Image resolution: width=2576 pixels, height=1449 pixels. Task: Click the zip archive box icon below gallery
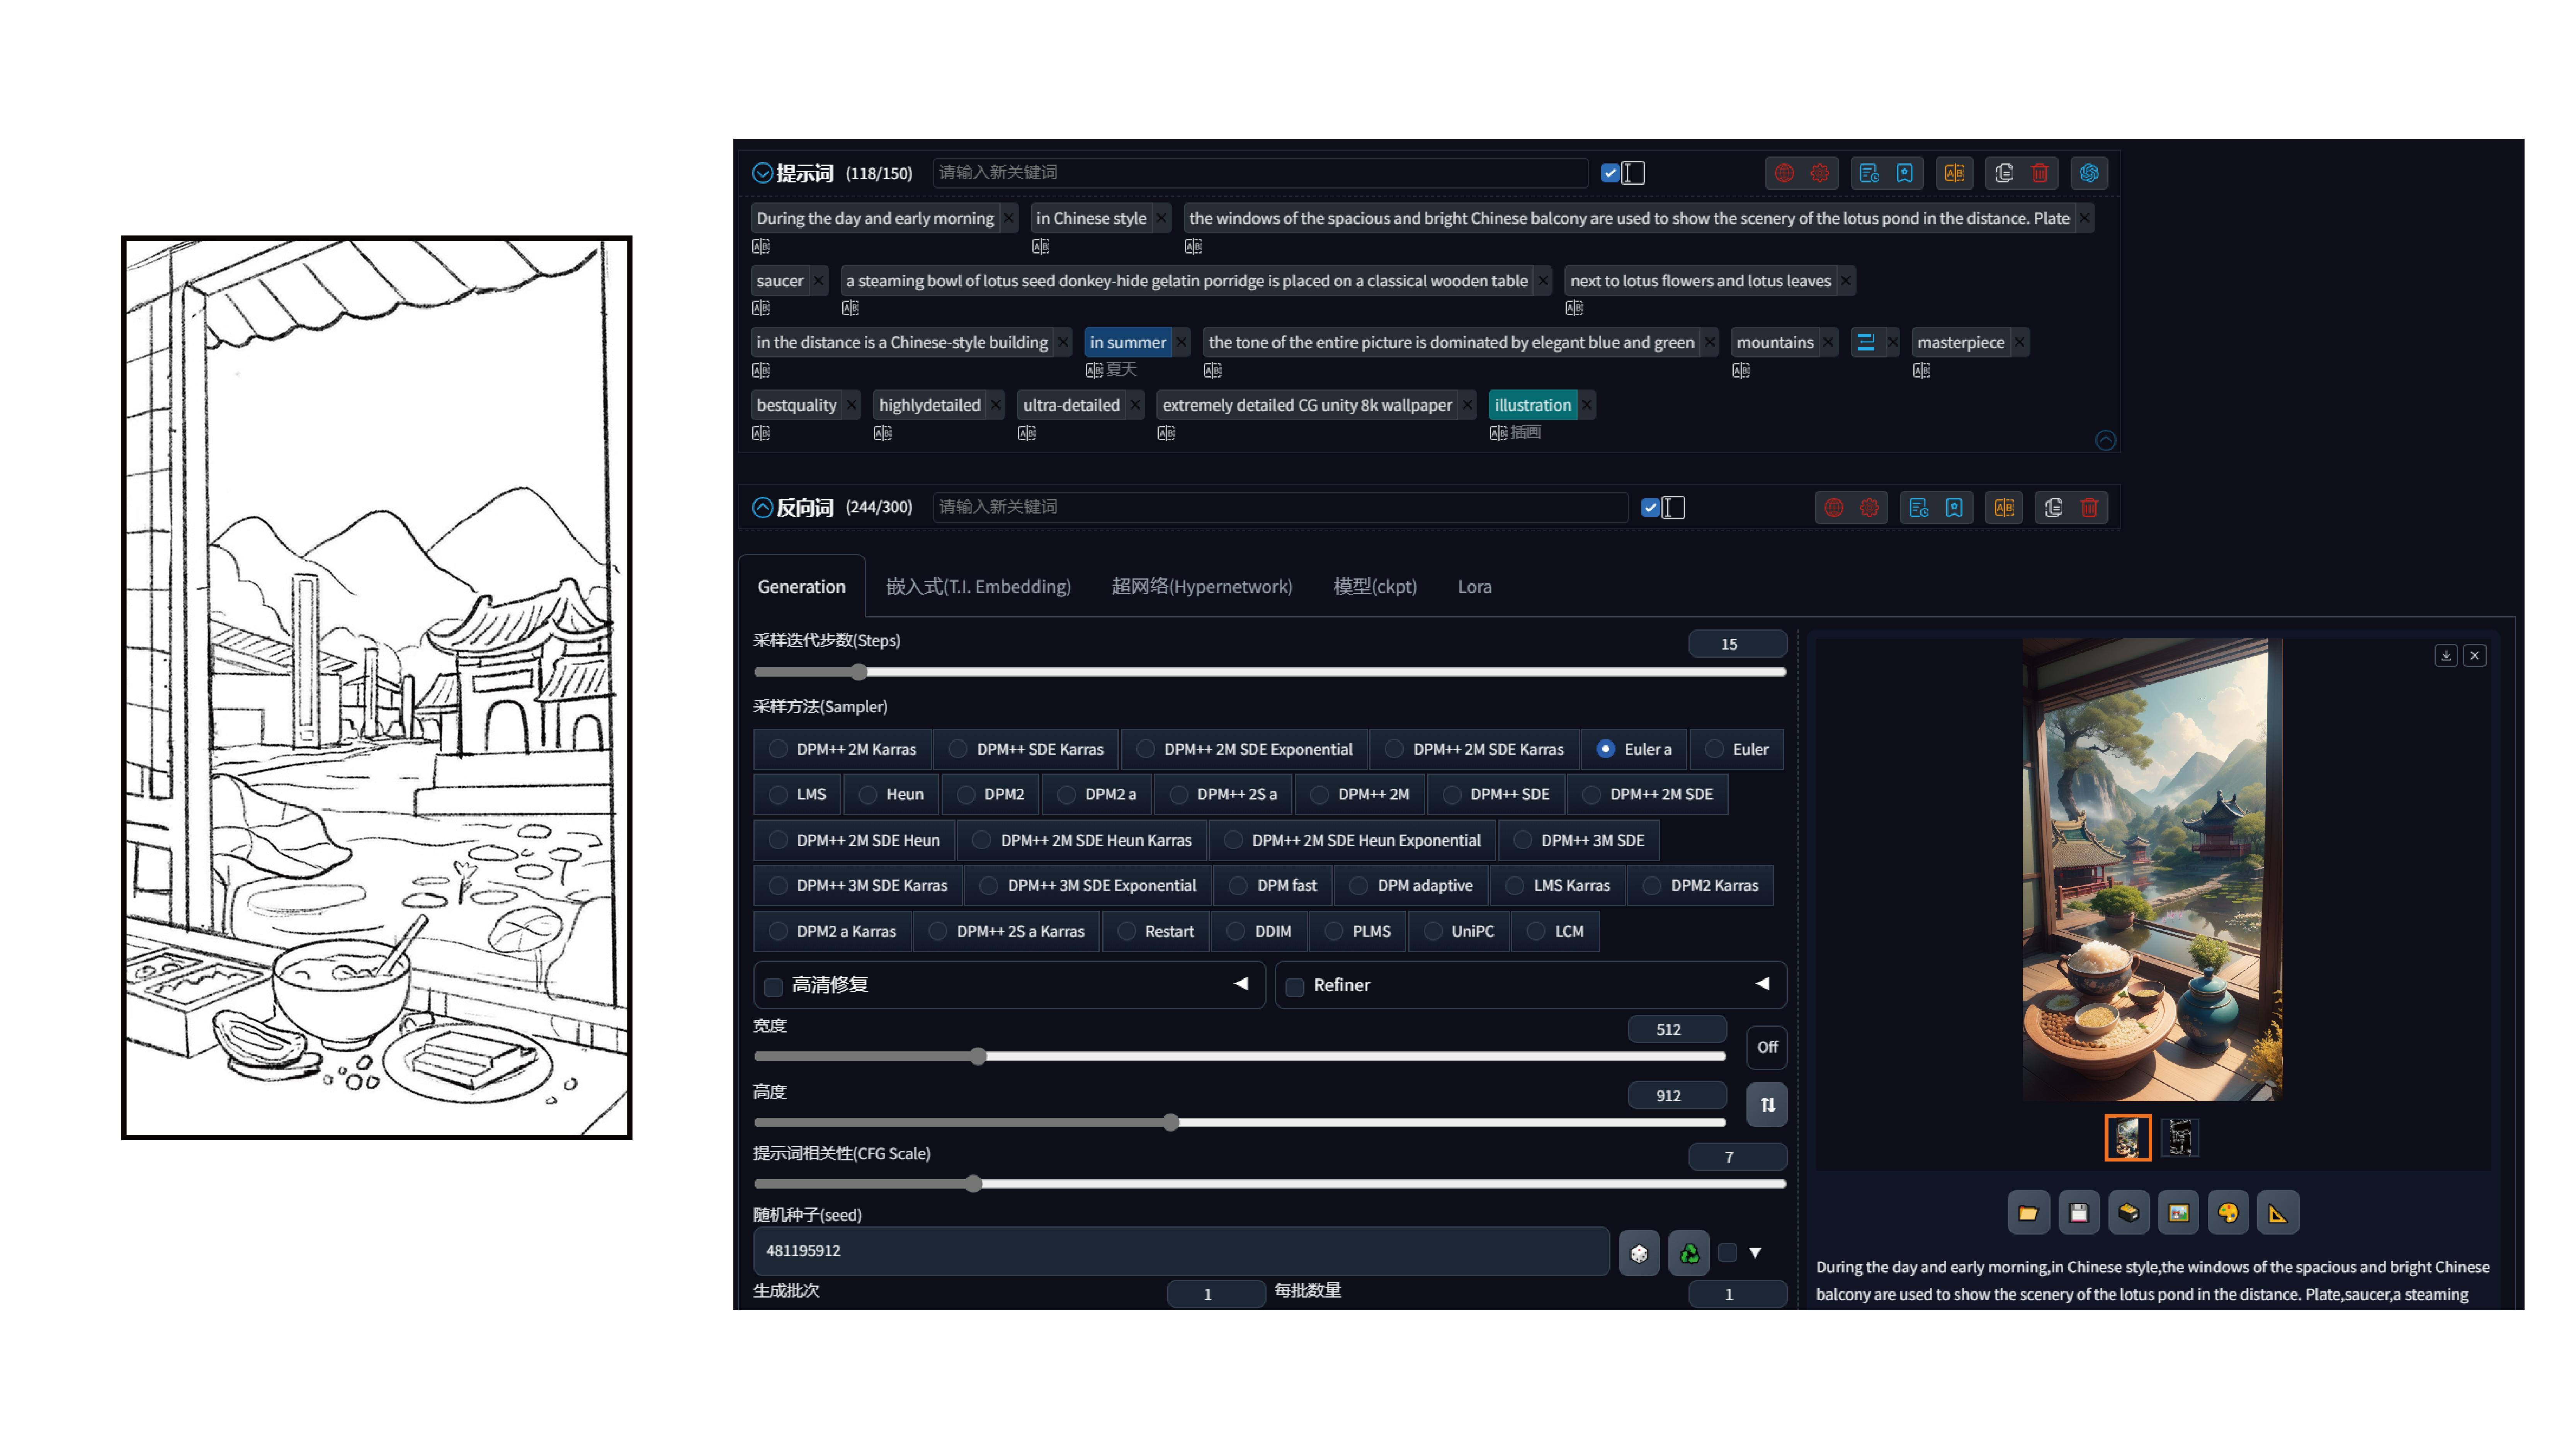coord(2128,1213)
